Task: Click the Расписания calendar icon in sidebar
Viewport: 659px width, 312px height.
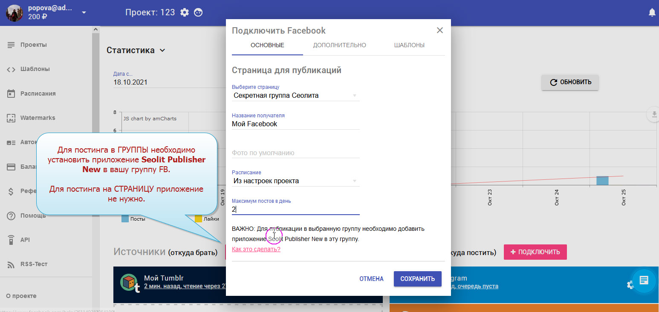Action: coord(11,94)
